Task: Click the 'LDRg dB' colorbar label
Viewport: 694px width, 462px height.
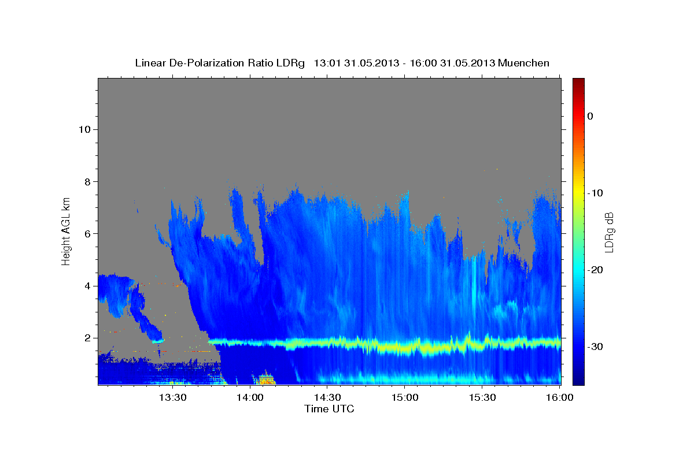Action: pos(609,232)
